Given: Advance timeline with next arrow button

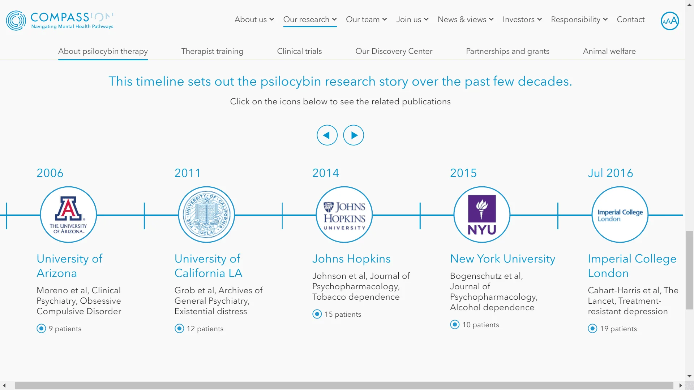Looking at the screenshot, I should [354, 135].
